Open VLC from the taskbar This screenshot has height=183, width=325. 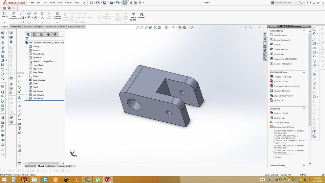coord(77,180)
